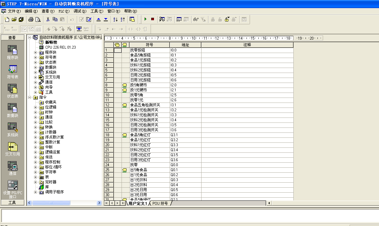Click the 工具 navigation bar footer button
379x226 pixels.
[x=12, y=203]
